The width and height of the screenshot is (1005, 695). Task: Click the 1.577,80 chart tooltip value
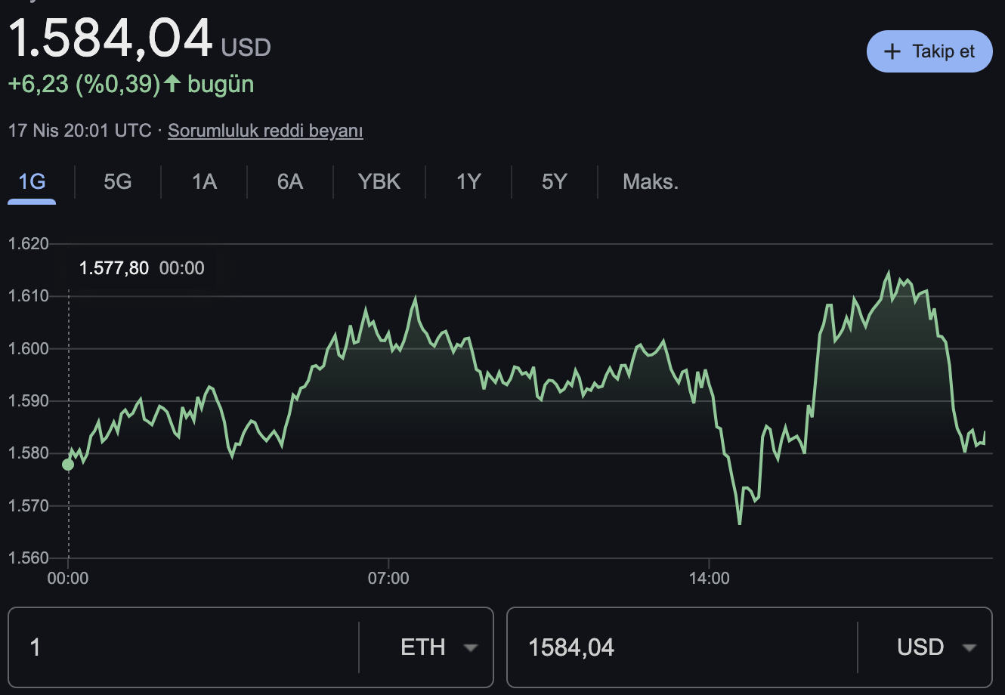point(114,268)
